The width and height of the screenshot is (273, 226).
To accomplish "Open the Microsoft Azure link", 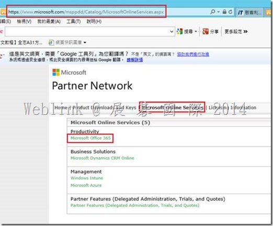I will coord(86,185).
